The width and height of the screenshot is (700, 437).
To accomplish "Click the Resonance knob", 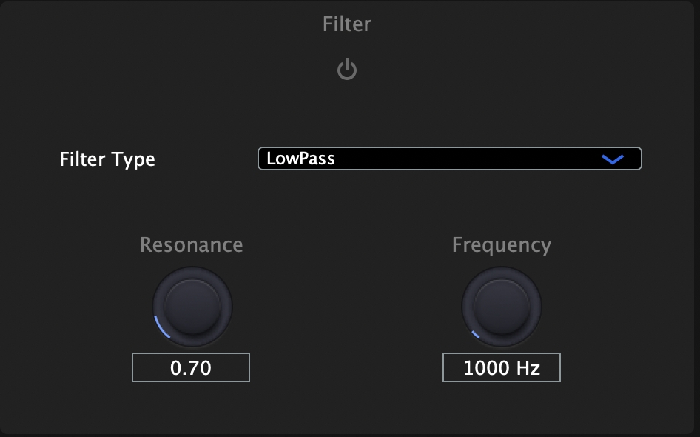I will pyautogui.click(x=192, y=306).
